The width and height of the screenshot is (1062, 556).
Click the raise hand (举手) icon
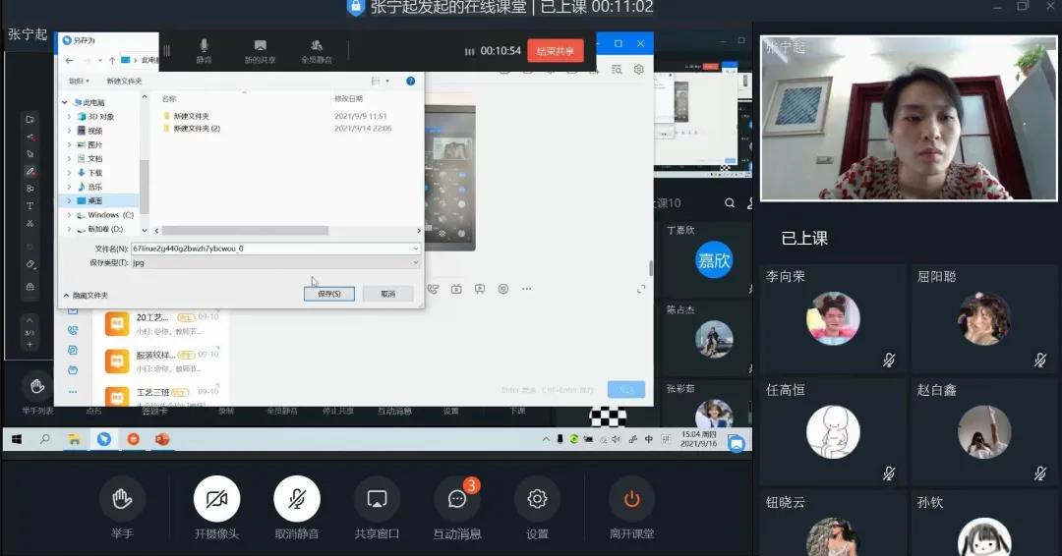122,499
